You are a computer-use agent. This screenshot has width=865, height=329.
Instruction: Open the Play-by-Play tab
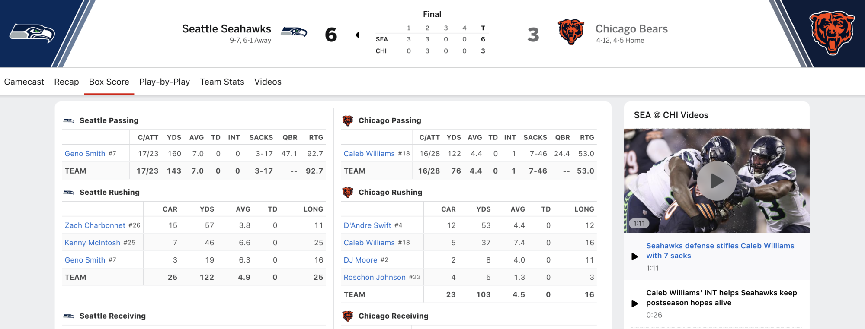coord(164,82)
